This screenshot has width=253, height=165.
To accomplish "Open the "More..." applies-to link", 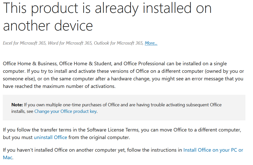I will point(151,43).
